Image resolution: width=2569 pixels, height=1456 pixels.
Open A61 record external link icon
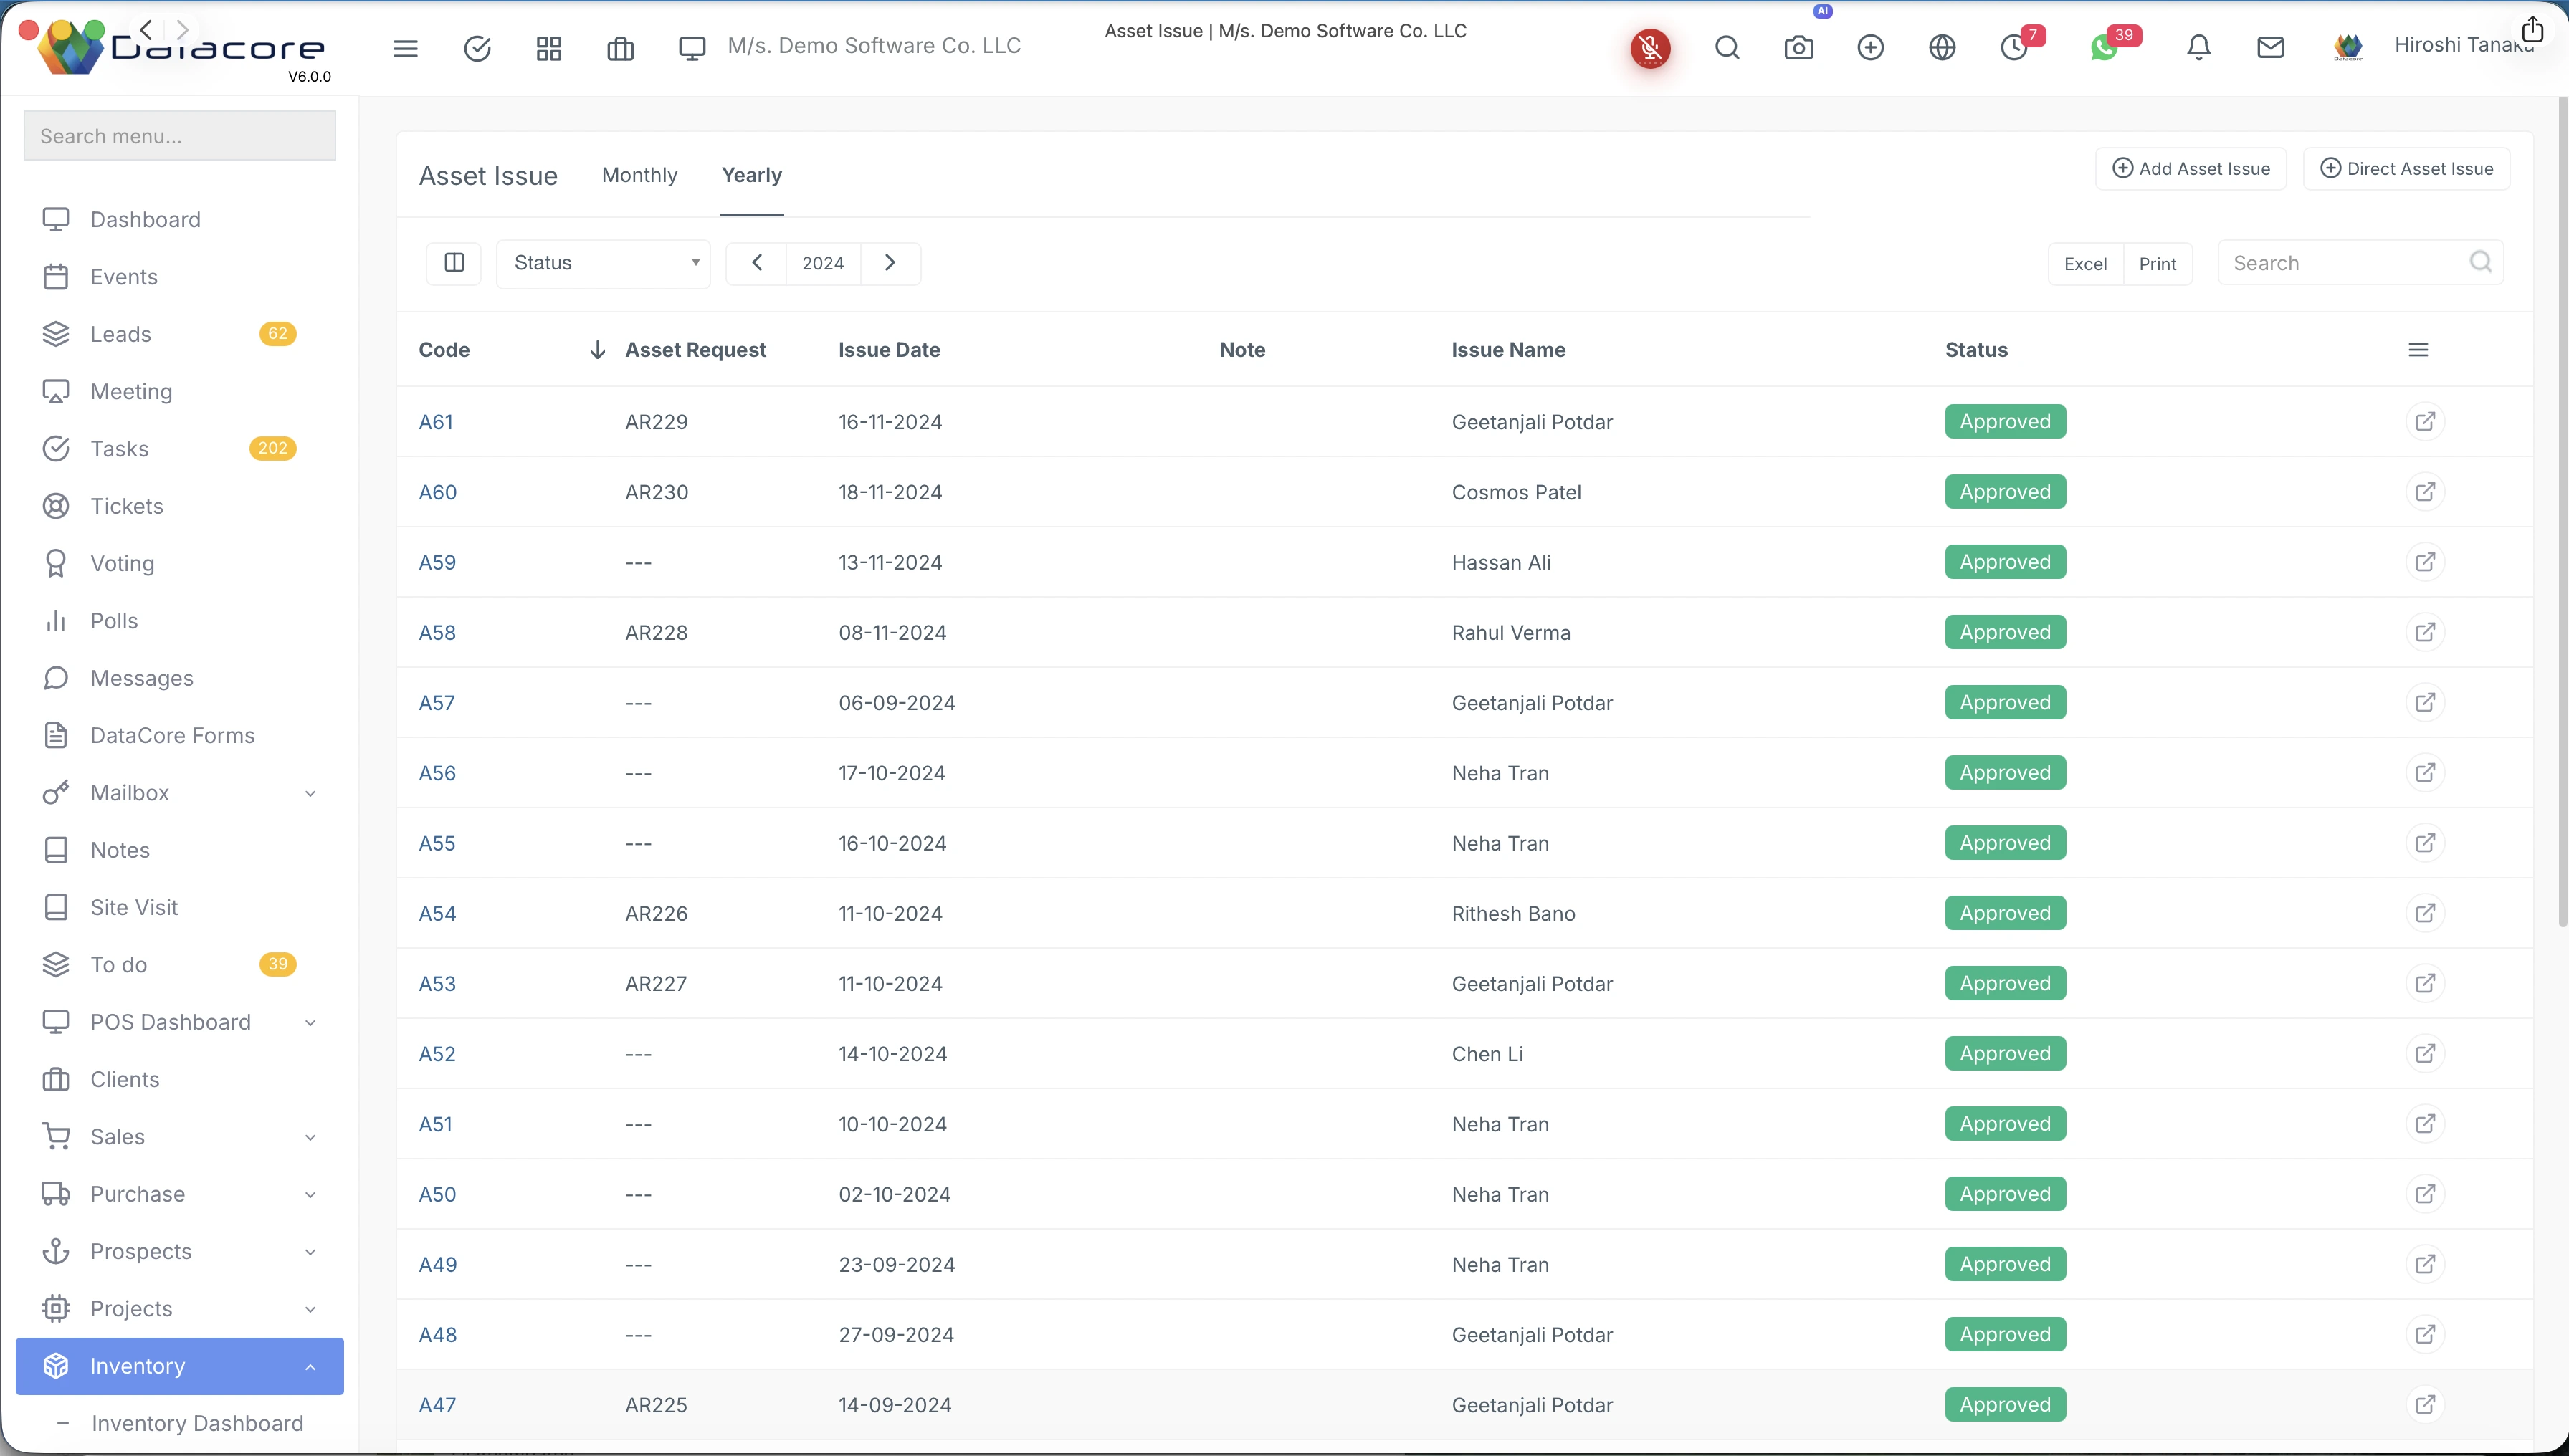(x=2425, y=422)
